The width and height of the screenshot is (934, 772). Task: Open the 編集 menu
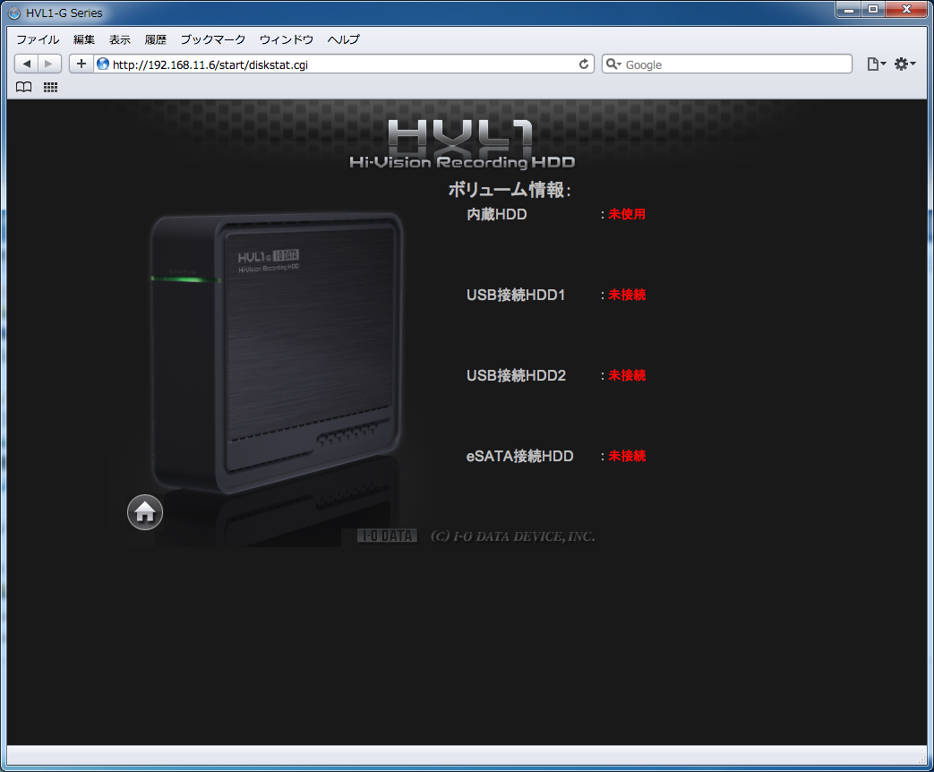coord(84,39)
